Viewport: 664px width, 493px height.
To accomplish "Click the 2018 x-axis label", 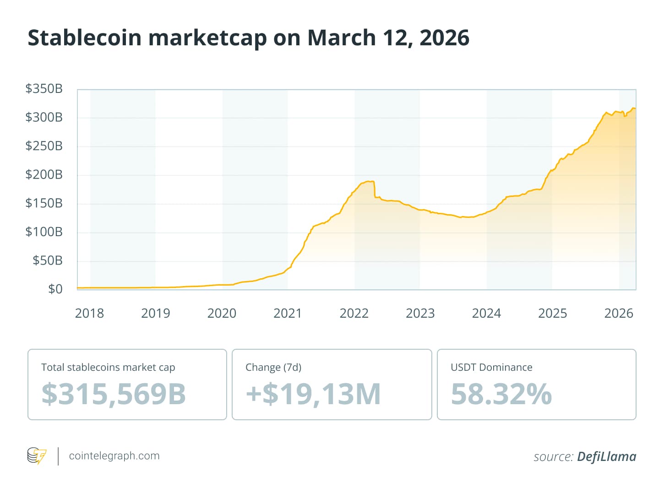I will click(x=89, y=314).
